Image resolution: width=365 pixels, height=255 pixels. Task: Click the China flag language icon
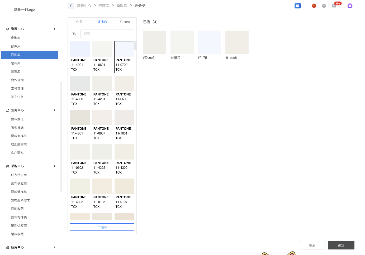point(314,6)
